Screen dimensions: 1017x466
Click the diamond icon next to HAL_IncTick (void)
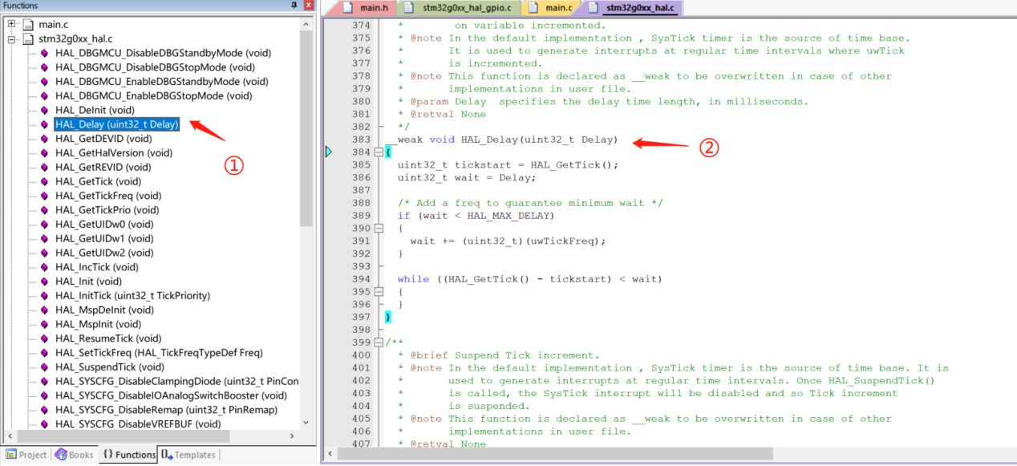click(44, 267)
